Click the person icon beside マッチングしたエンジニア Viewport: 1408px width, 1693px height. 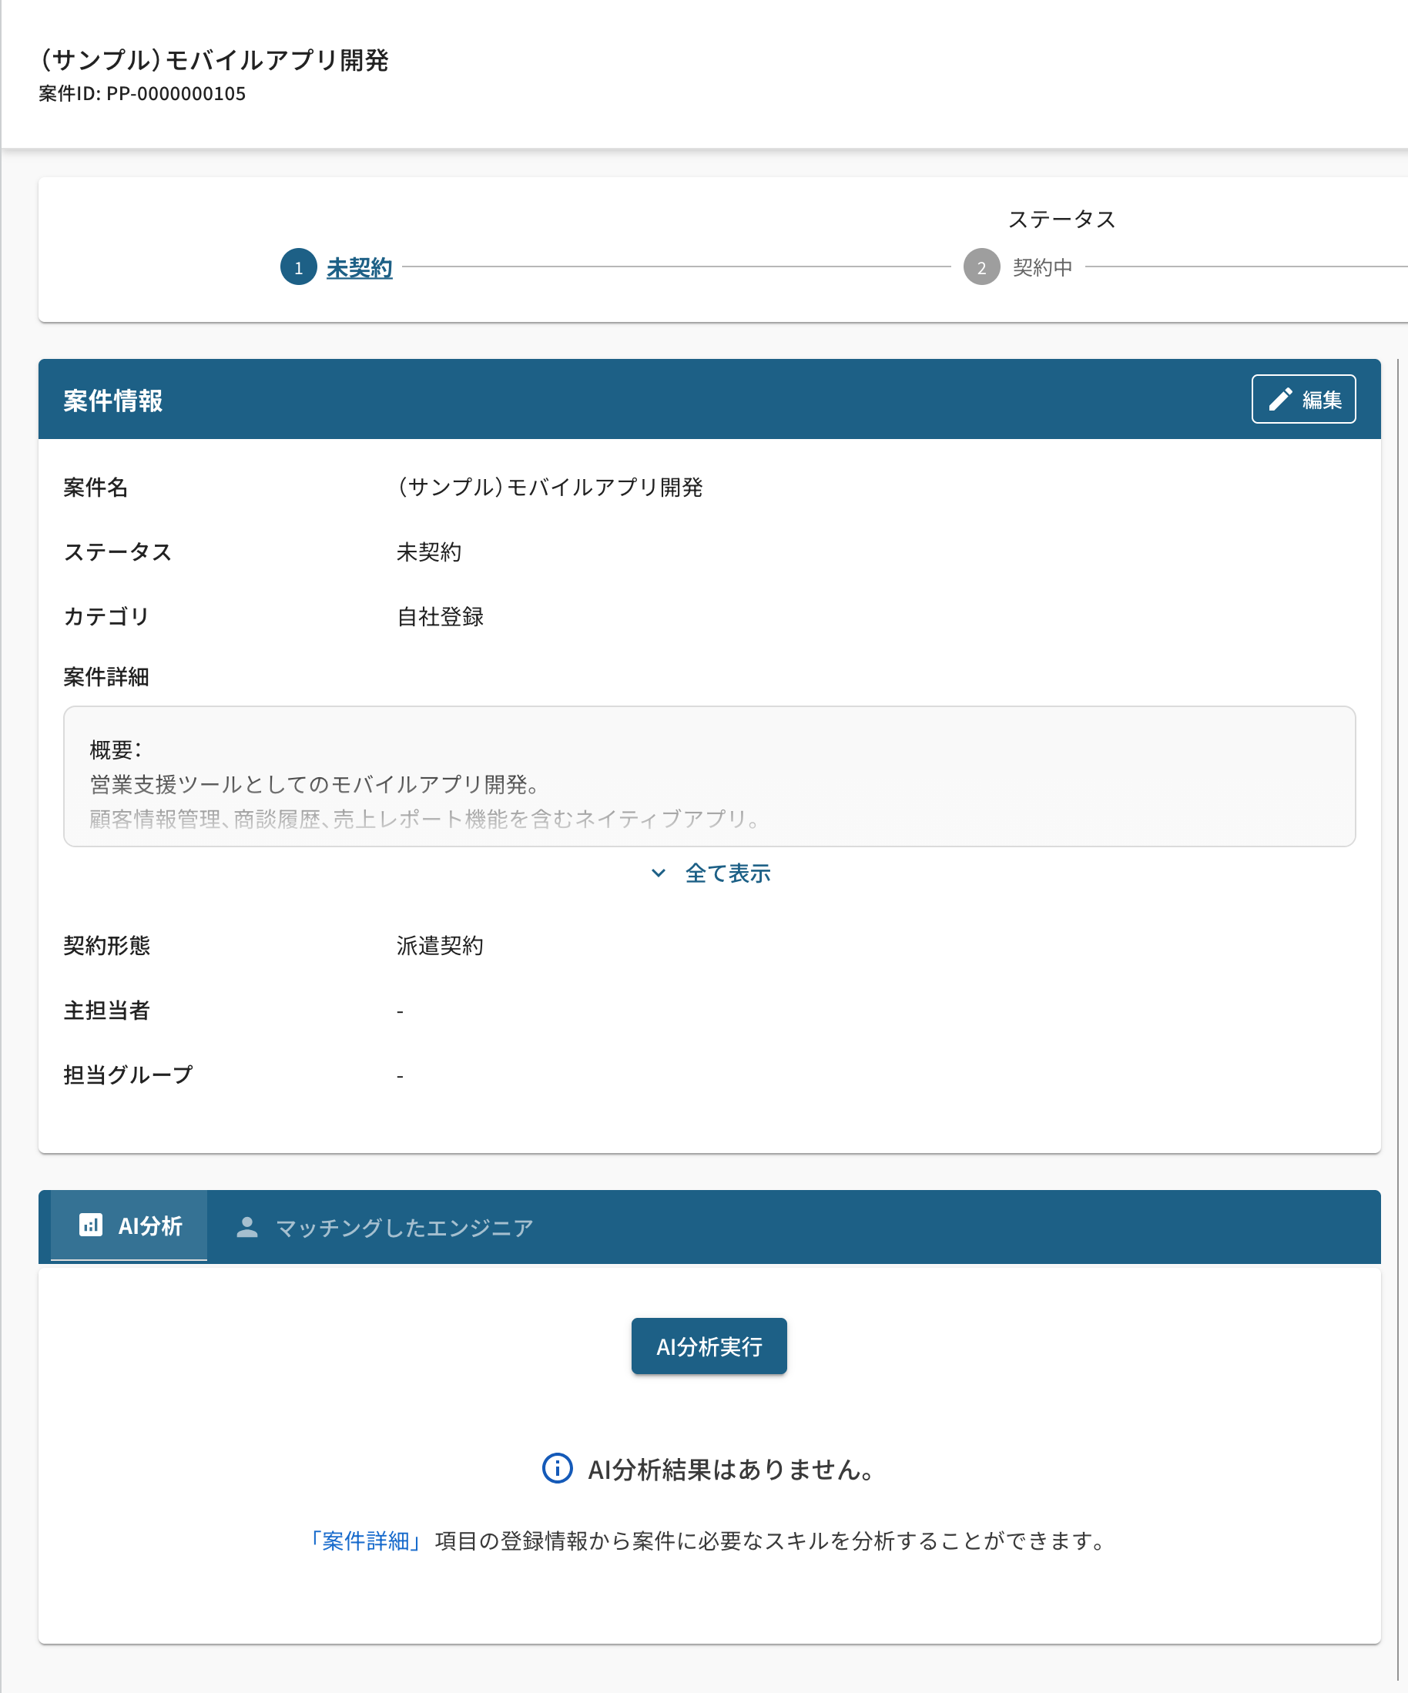(x=246, y=1227)
